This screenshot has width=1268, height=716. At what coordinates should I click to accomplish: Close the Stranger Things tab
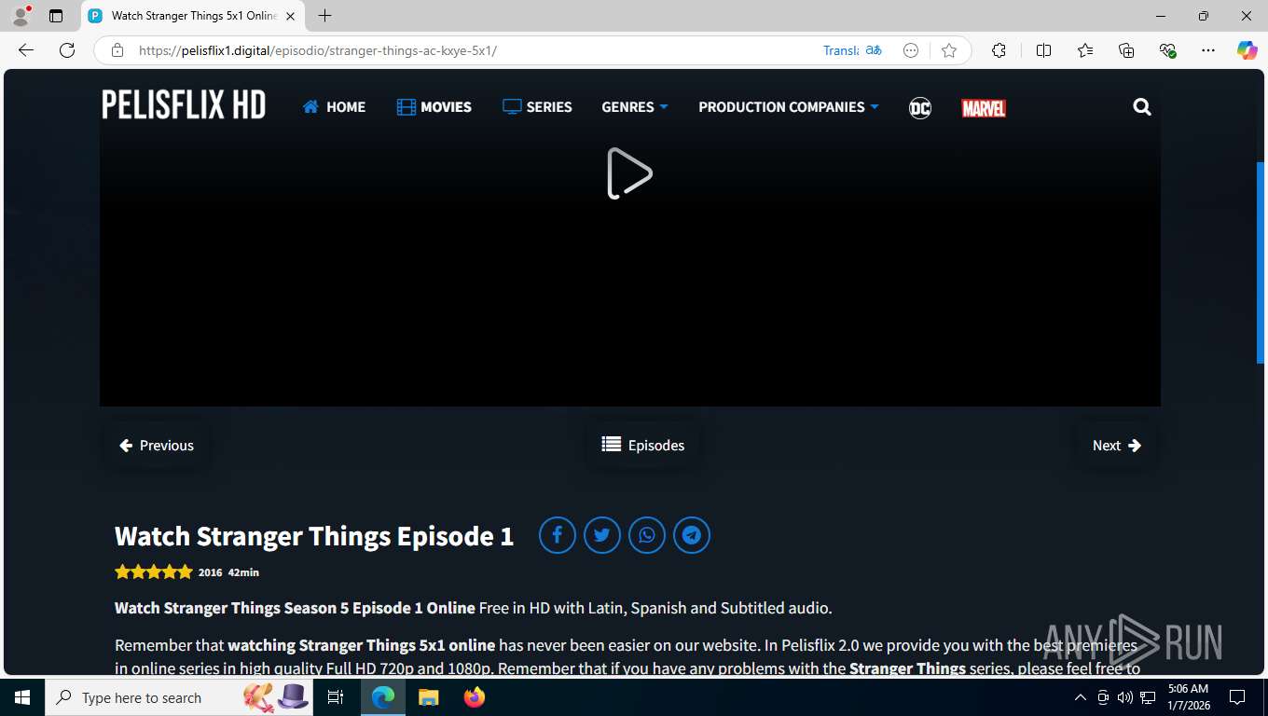pos(290,16)
